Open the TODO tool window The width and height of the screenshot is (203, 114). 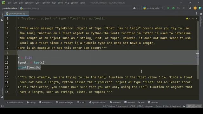click(x=81, y=102)
